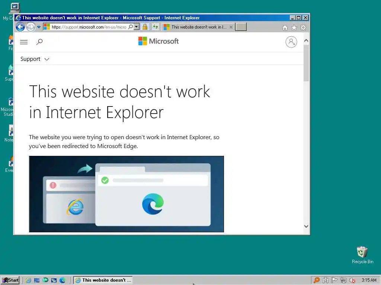This screenshot has height=285, width=381.
Task: Click the muted volume tray icon
Action: 352,281
